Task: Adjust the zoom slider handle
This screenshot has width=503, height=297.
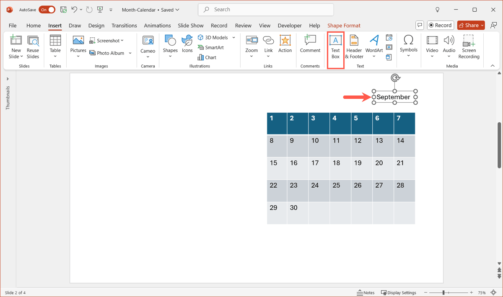Action: (x=443, y=293)
